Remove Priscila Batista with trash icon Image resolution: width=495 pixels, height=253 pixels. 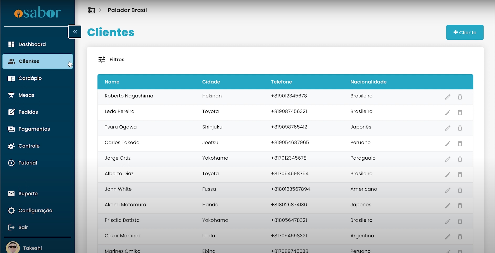460,221
